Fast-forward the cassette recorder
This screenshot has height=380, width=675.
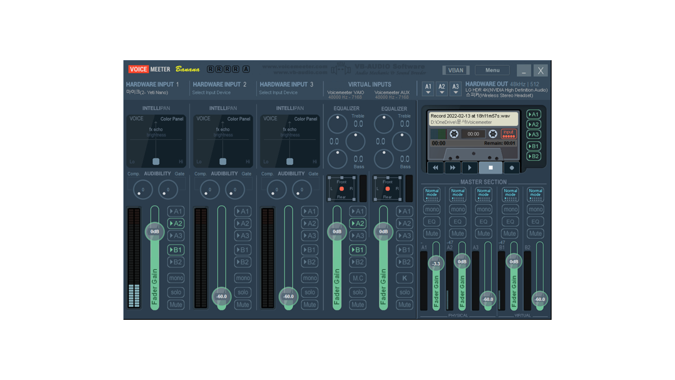click(x=452, y=168)
